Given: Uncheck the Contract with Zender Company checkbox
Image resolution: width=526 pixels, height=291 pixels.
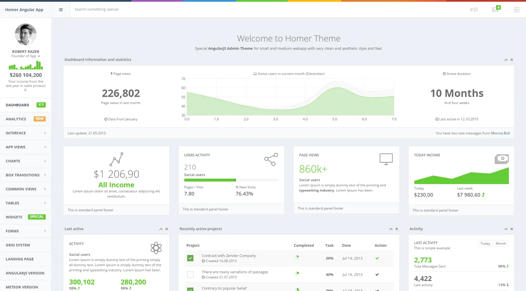Looking at the screenshot, I should point(190,258).
